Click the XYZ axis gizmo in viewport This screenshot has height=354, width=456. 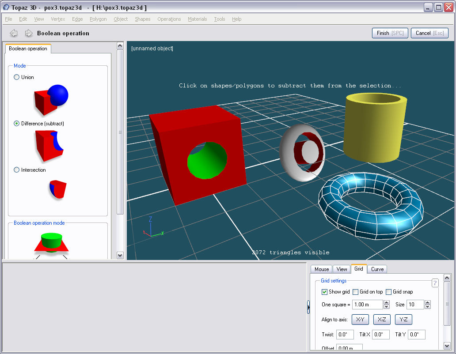(152, 228)
